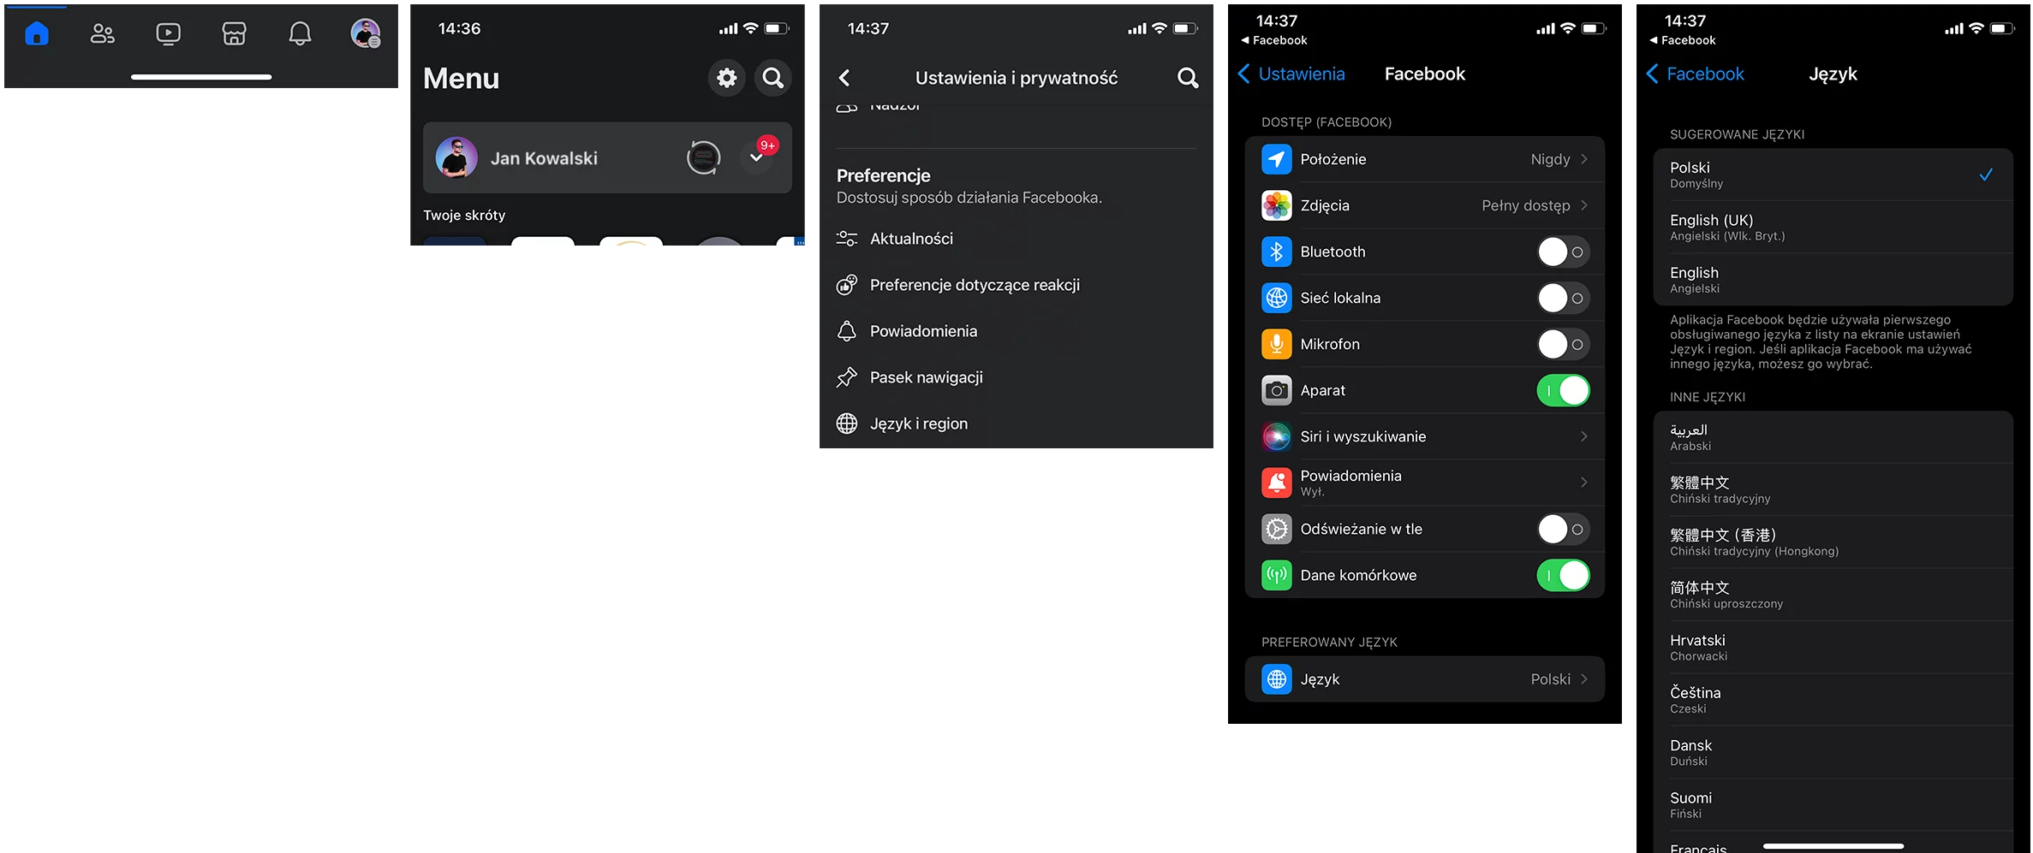Open the Facebook home feed icon
The height and width of the screenshot is (853, 2033).
pyautogui.click(x=37, y=33)
